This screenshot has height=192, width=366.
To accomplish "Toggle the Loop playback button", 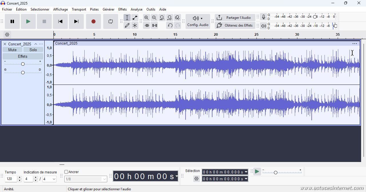I will pyautogui.click(x=110, y=21).
